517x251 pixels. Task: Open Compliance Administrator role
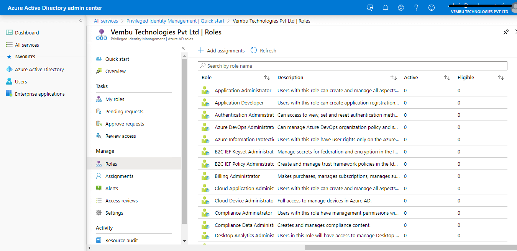coord(243,213)
